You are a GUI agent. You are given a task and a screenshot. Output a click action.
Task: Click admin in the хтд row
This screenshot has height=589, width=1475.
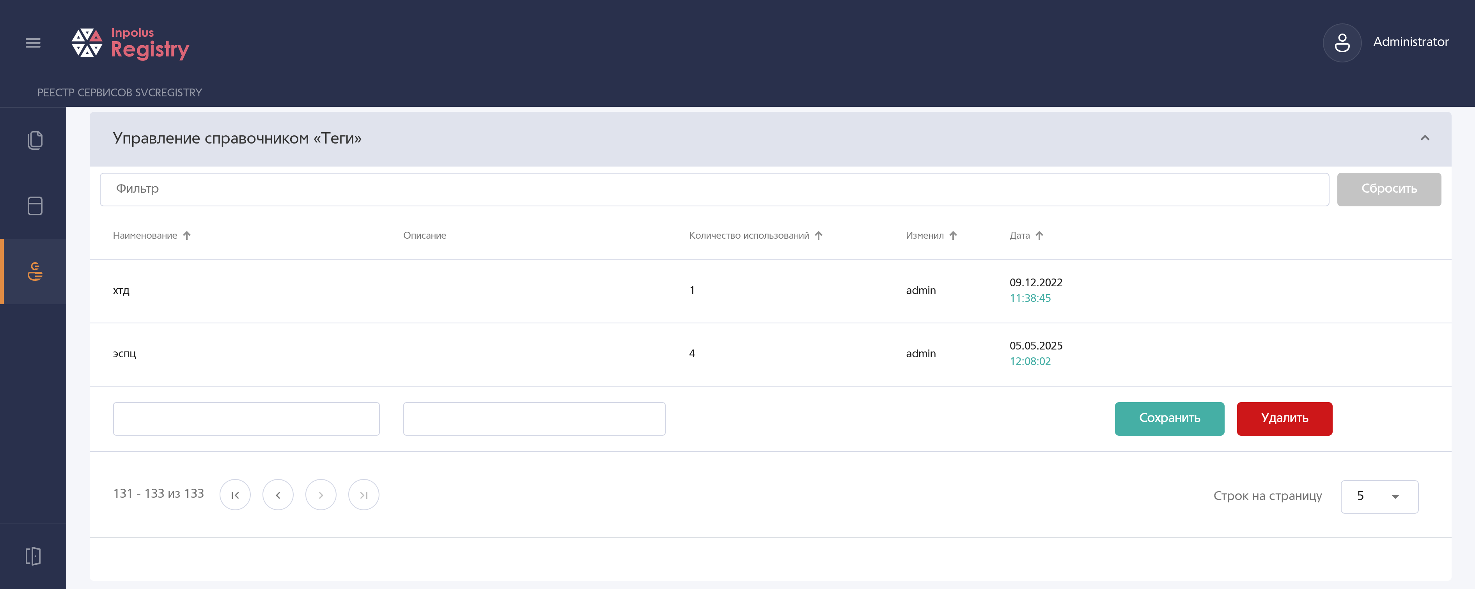[921, 291]
